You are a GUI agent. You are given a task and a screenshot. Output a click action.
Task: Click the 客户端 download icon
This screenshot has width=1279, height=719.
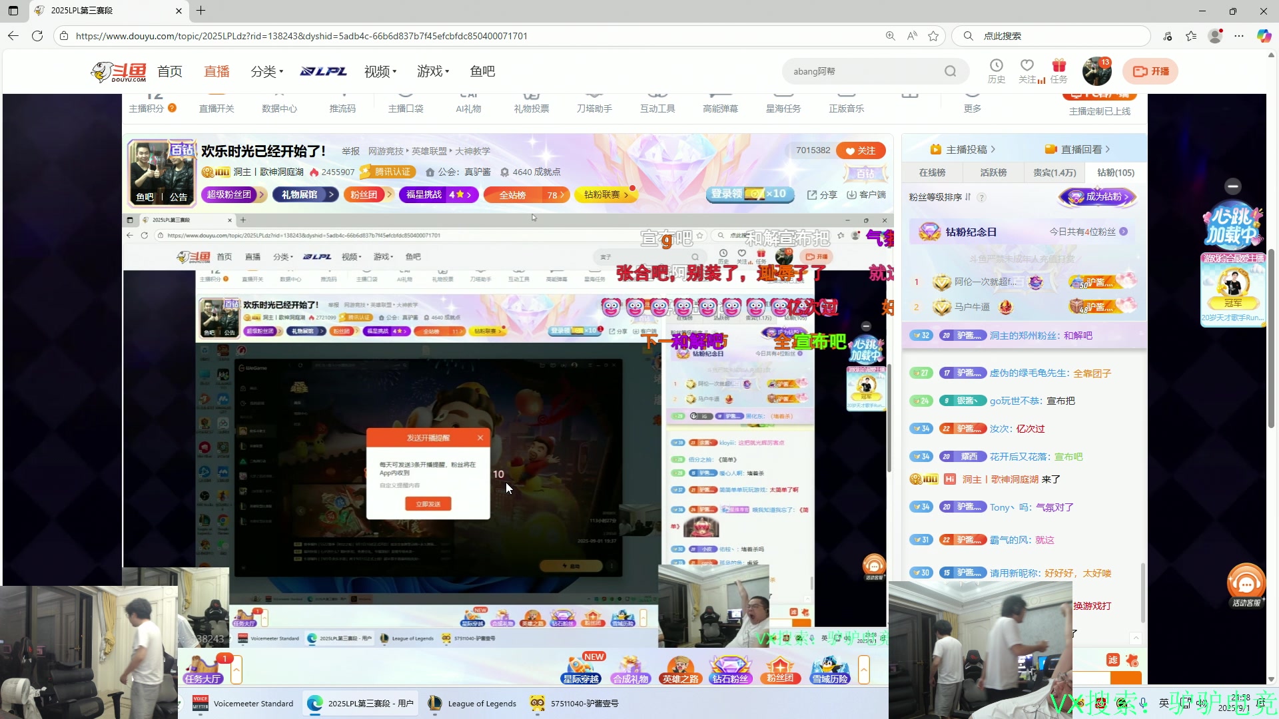pyautogui.click(x=866, y=194)
